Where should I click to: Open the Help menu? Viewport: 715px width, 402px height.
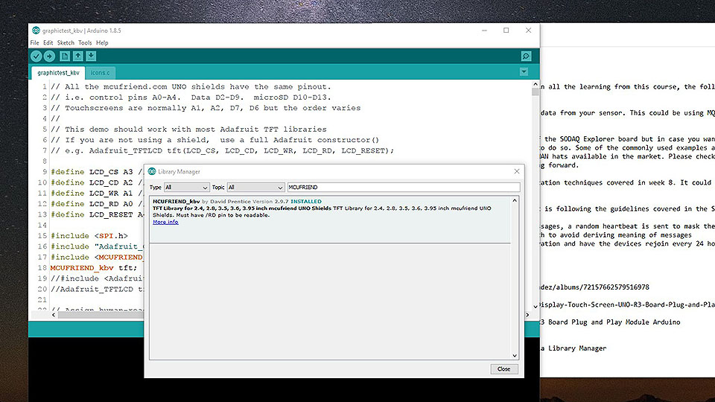point(102,43)
